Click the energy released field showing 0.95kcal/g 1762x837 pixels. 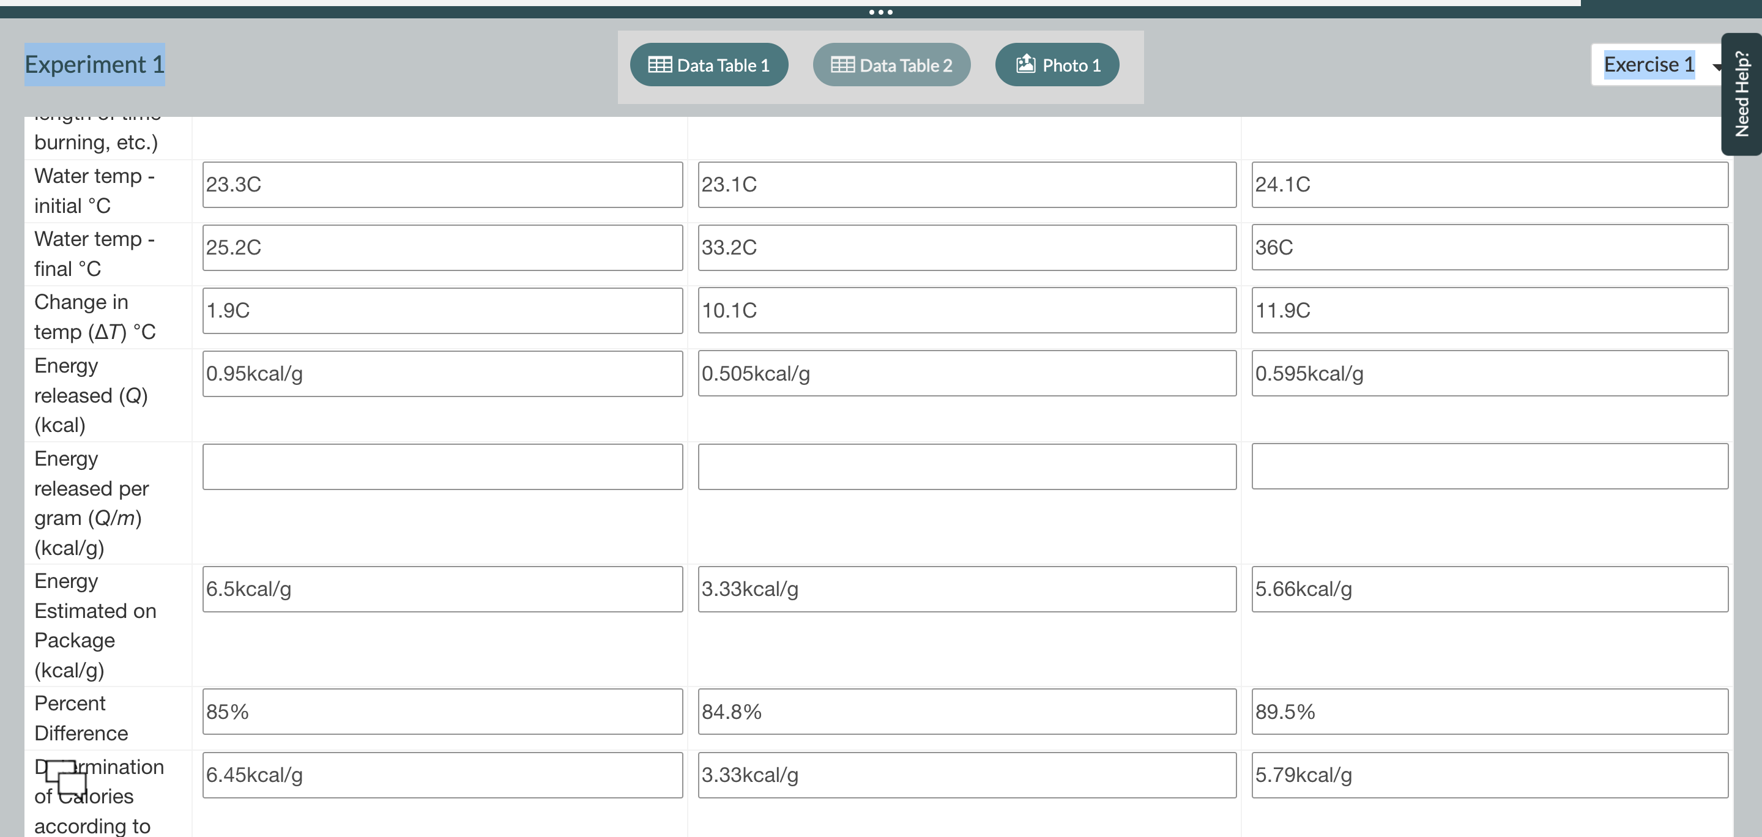442,373
